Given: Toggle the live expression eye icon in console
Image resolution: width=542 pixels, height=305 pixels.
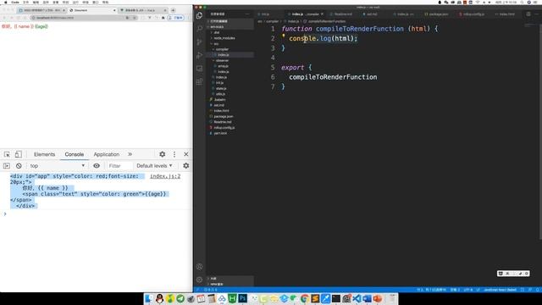Looking at the screenshot, I should (97, 166).
